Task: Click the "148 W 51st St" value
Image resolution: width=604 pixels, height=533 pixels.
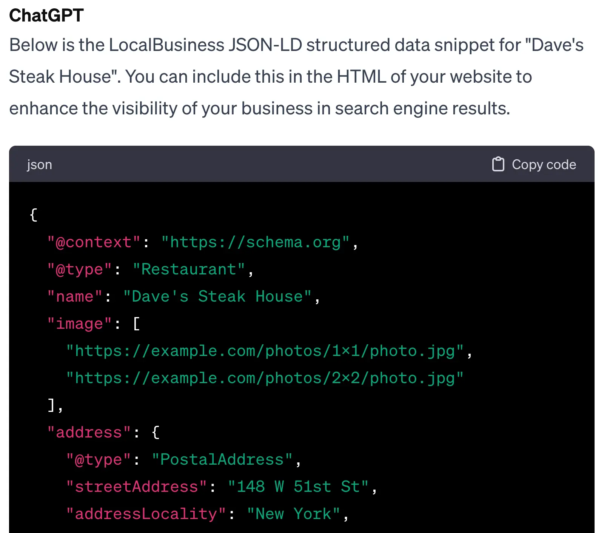Action: coord(298,487)
